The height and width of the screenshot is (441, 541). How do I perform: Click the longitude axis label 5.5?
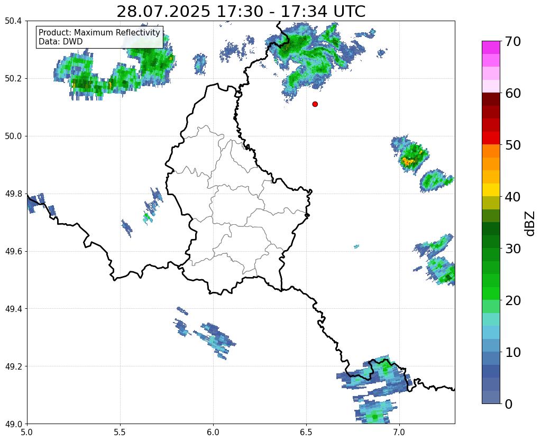(120, 431)
